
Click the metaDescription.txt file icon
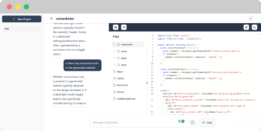[114, 99]
